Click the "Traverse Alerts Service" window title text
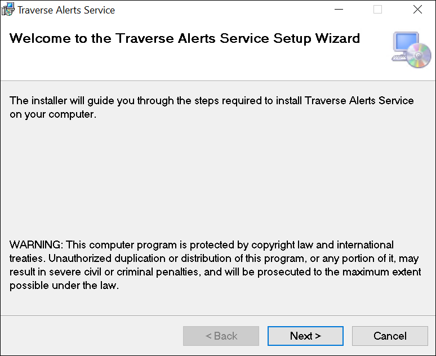This screenshot has width=436, height=356. pyautogui.click(x=66, y=10)
